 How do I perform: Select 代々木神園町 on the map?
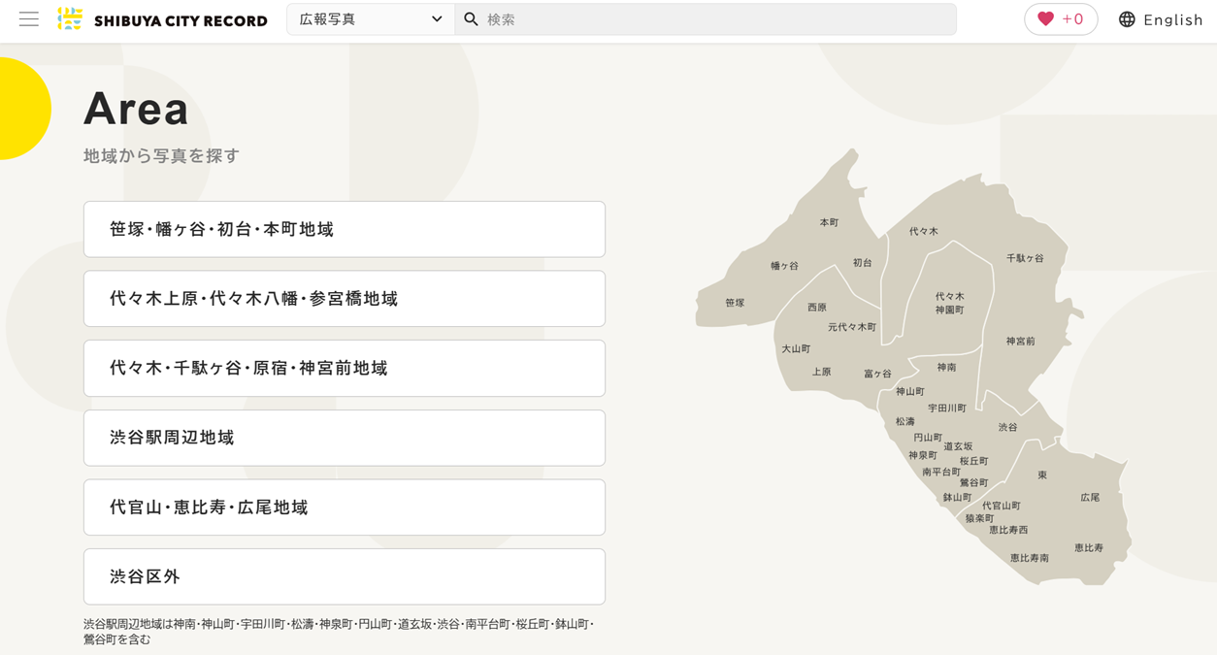click(x=949, y=303)
